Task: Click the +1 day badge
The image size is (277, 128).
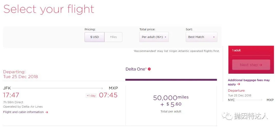Action: point(91,96)
